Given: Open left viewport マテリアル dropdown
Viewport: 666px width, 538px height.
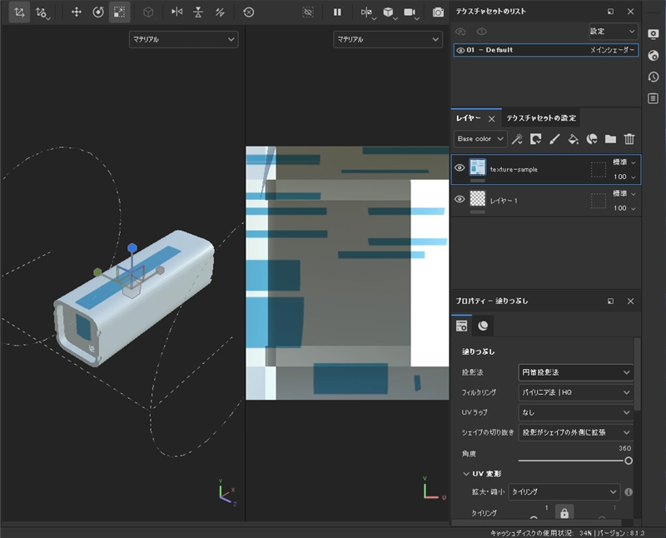Looking at the screenshot, I should click(x=183, y=39).
